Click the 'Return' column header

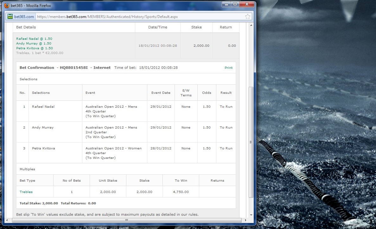click(226, 27)
